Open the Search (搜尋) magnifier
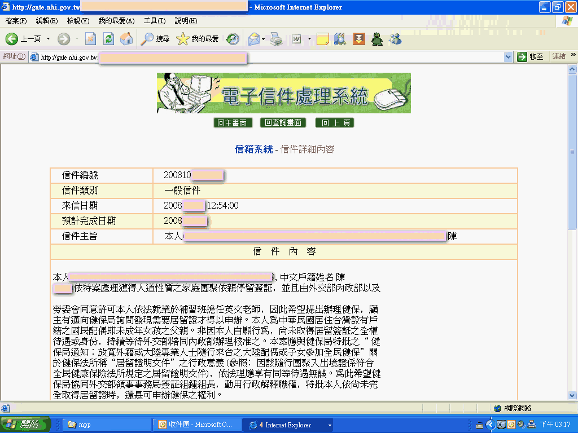 148,39
